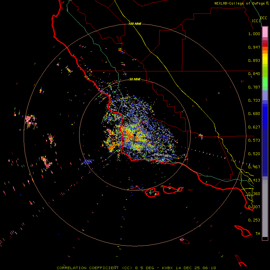Click the black radar site dot at center
The height and width of the screenshot is (270, 270).
click(135, 135)
